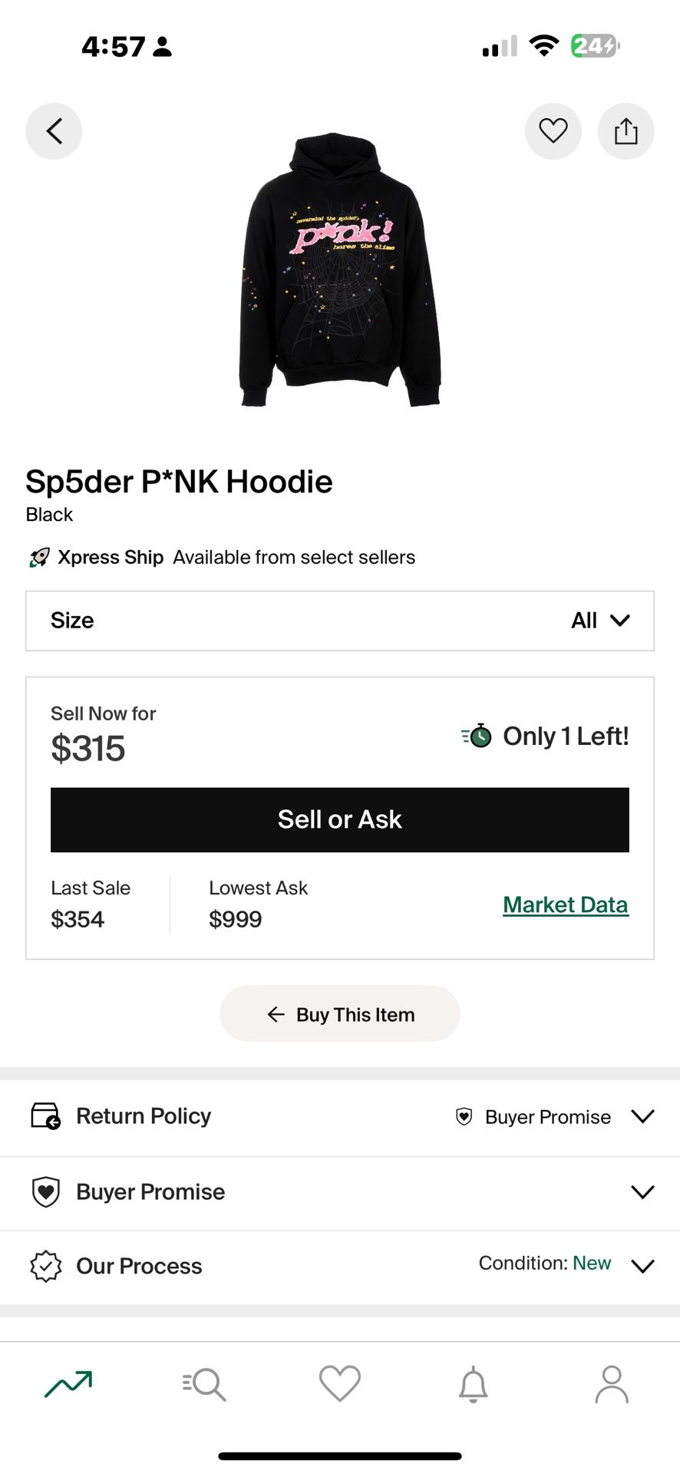Expand the Return Policy section
This screenshot has width=680, height=1473.
pyautogui.click(x=642, y=1116)
